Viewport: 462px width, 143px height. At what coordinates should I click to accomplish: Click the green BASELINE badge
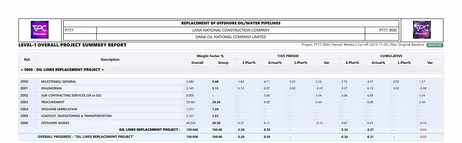(x=435, y=45)
